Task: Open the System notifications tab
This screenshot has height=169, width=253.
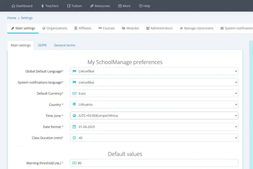Action: click(x=237, y=28)
